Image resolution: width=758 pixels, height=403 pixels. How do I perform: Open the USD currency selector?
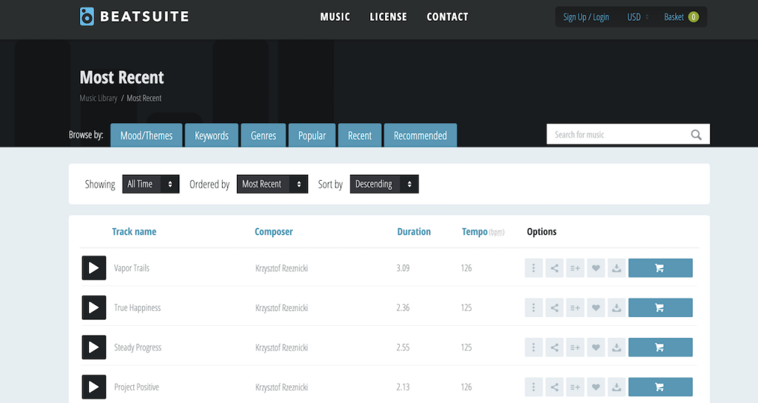coord(637,17)
